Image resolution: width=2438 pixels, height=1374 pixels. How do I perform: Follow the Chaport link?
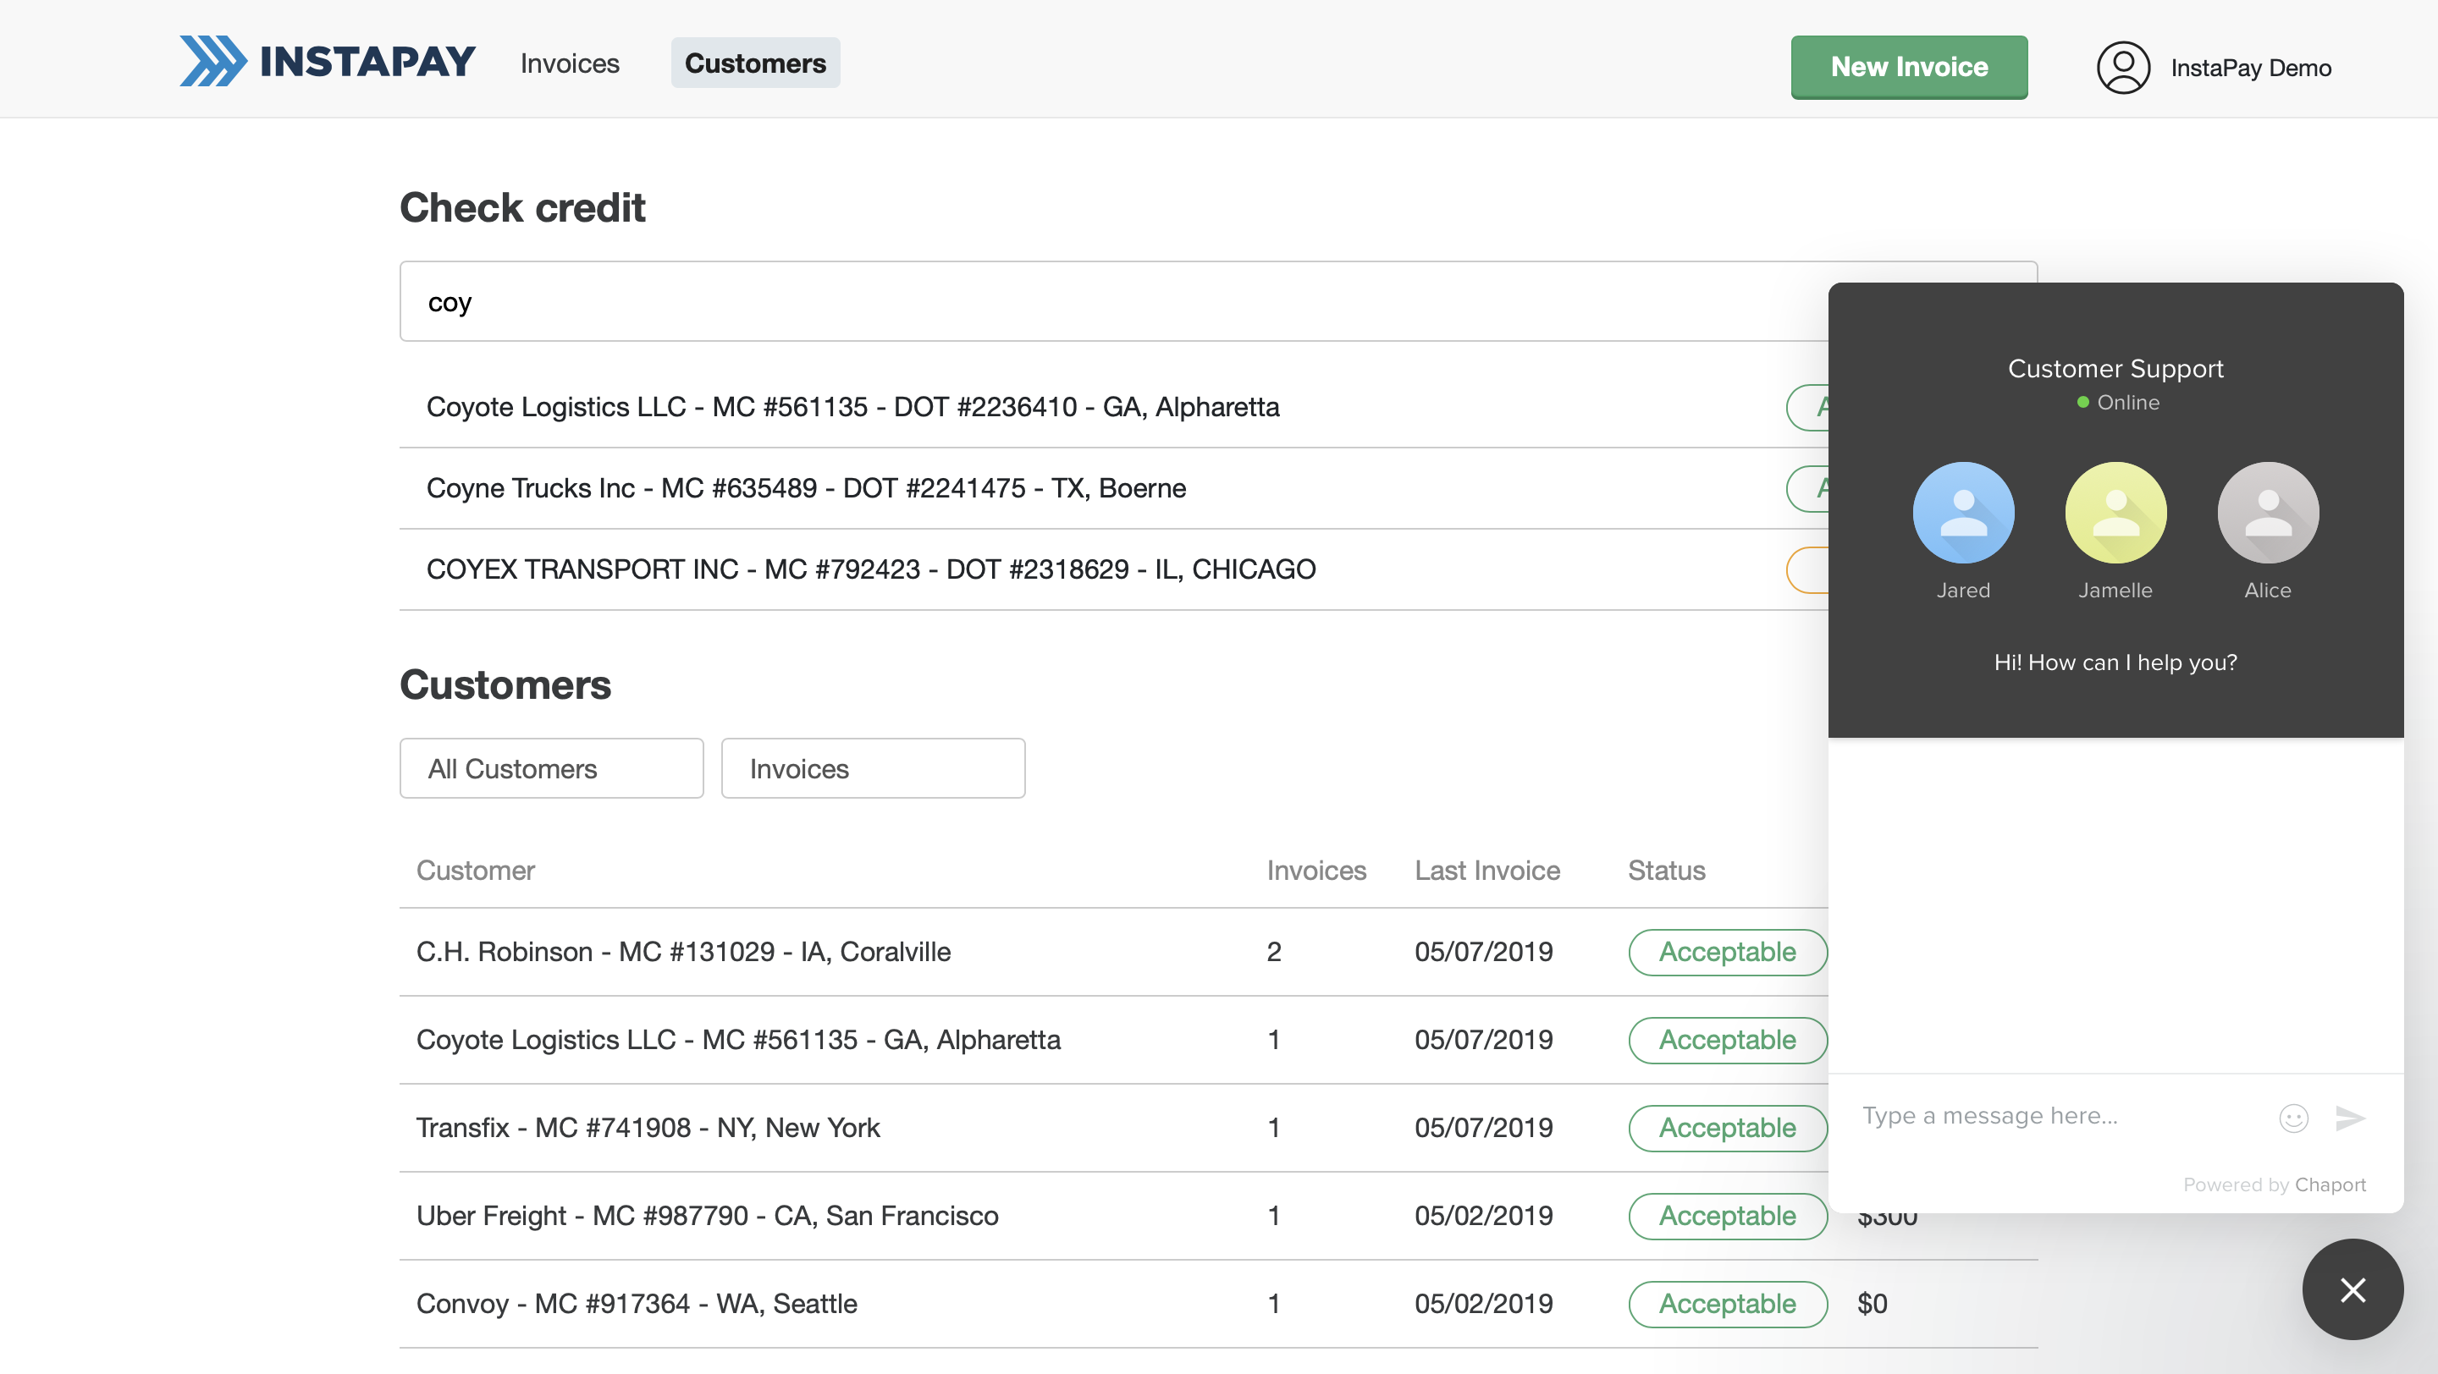2329,1184
